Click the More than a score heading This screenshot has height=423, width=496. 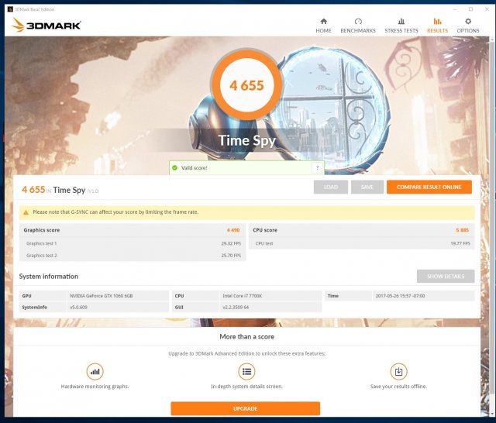click(246, 337)
